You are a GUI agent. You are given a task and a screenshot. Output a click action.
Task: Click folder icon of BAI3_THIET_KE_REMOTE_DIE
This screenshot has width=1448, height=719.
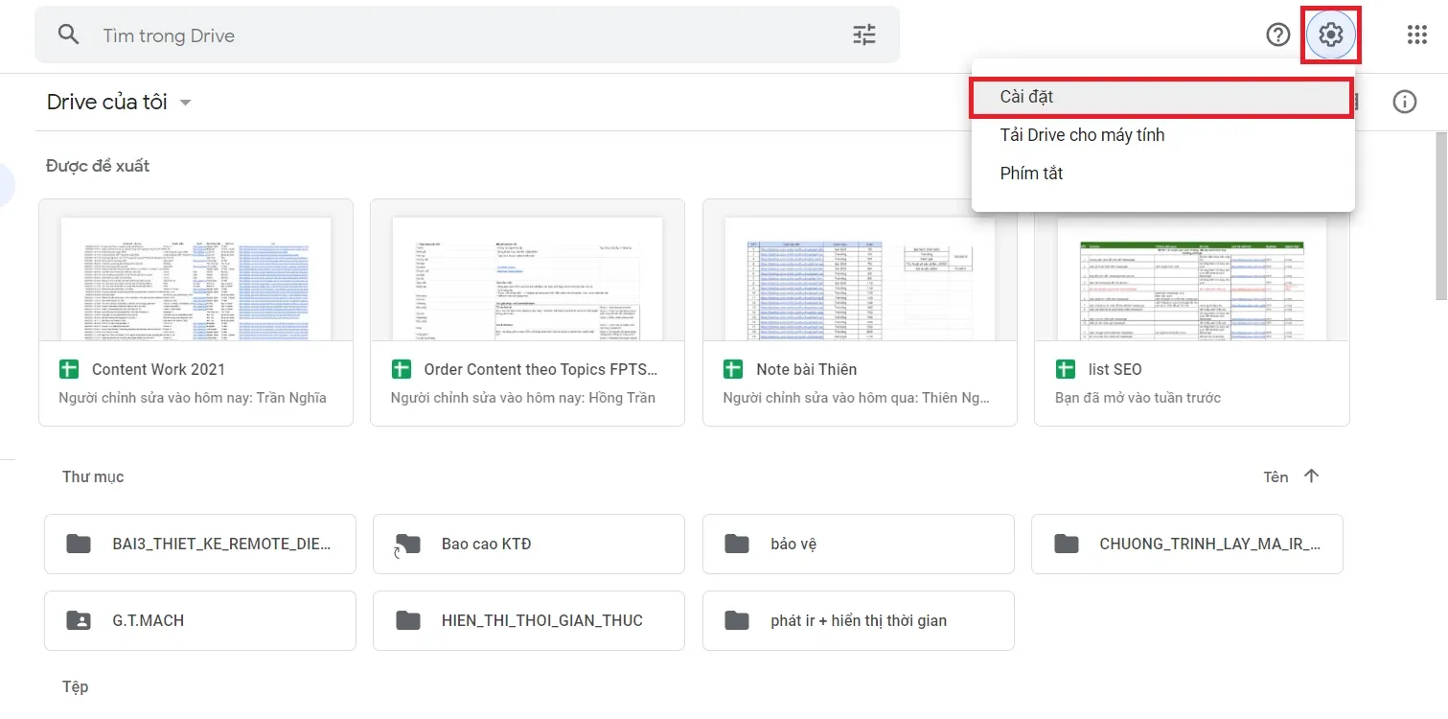[79, 544]
